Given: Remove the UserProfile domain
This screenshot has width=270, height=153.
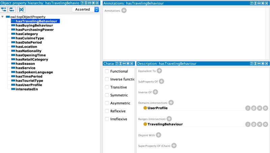Looking at the screenshot, I should click(x=260, y=108).
